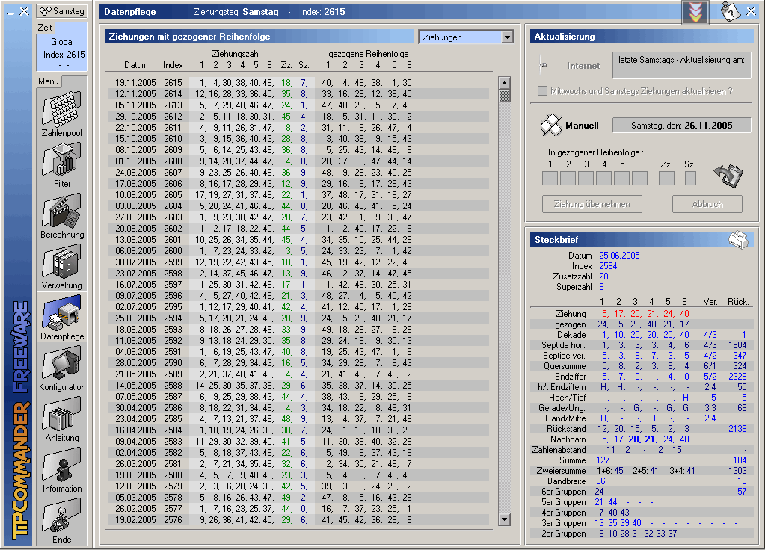Click the Abbruch button
Screen dimensions: 765x550
point(707,204)
